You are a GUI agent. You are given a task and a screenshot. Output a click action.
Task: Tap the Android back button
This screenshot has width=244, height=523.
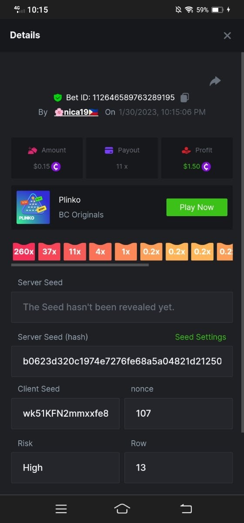(x=186, y=509)
